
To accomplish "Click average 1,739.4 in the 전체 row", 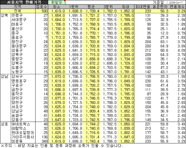I will pos(93,11).
